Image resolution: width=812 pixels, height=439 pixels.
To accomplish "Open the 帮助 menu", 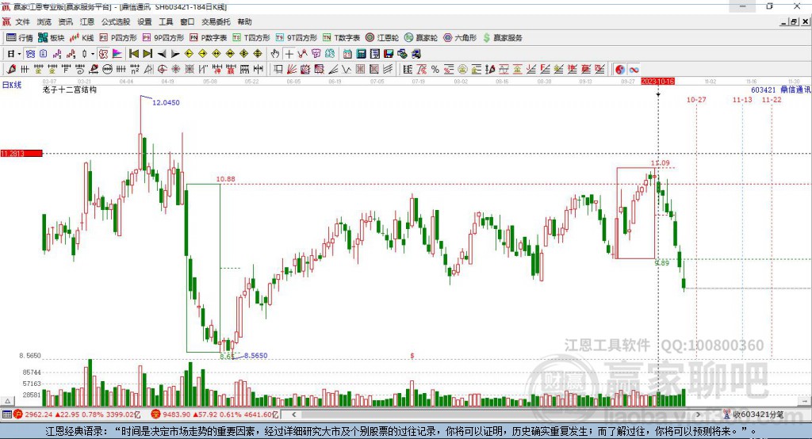I will [x=244, y=21].
